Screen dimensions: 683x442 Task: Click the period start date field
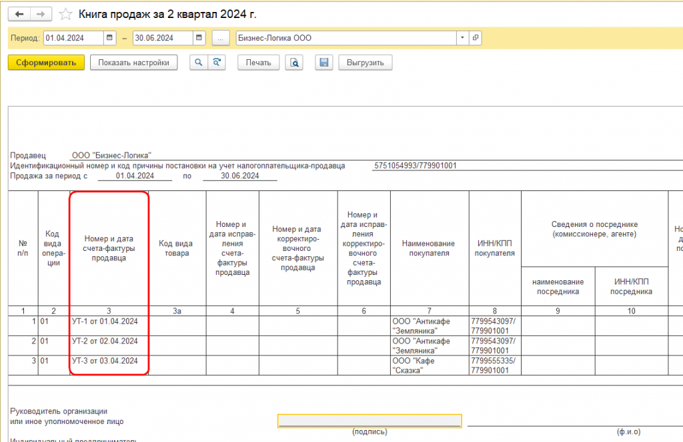click(x=73, y=38)
